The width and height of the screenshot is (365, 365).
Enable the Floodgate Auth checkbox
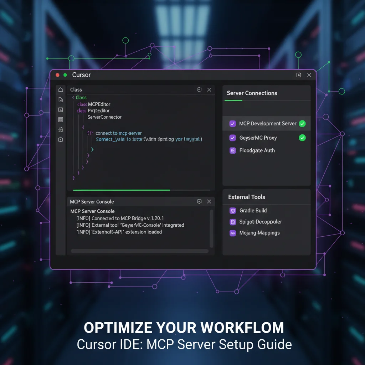pyautogui.click(x=233, y=150)
